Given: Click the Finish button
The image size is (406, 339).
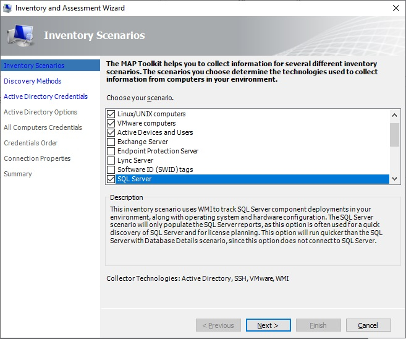Looking at the screenshot, I should [x=318, y=325].
